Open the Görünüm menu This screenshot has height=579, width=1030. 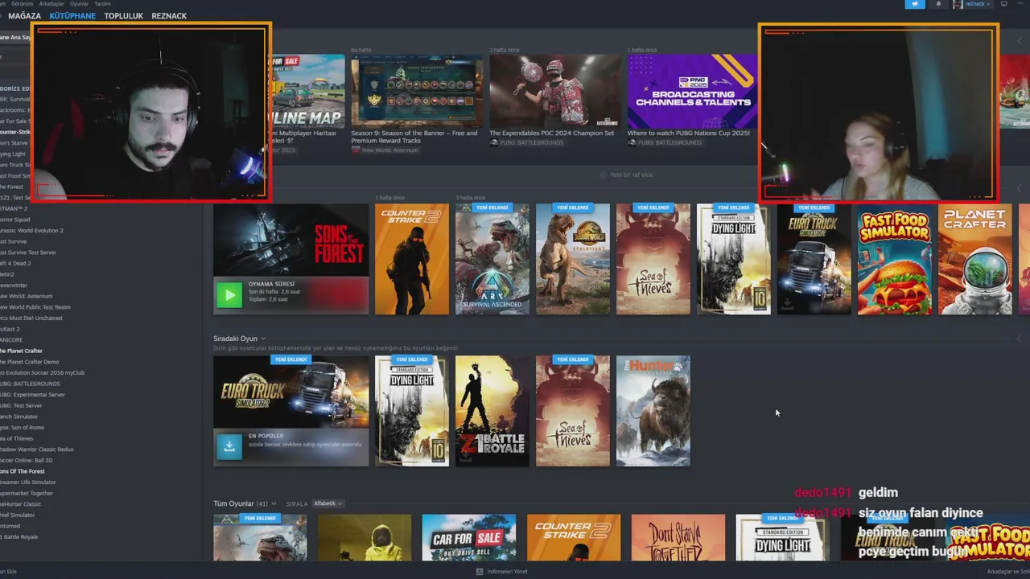[21, 4]
